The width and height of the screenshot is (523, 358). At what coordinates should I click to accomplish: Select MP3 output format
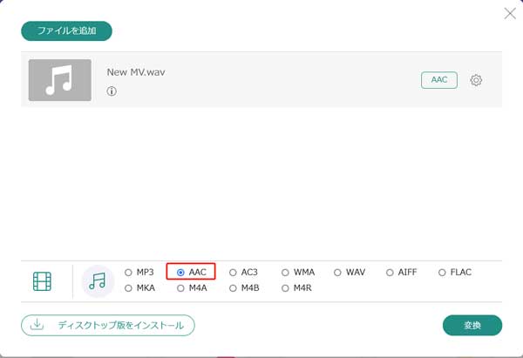(128, 273)
